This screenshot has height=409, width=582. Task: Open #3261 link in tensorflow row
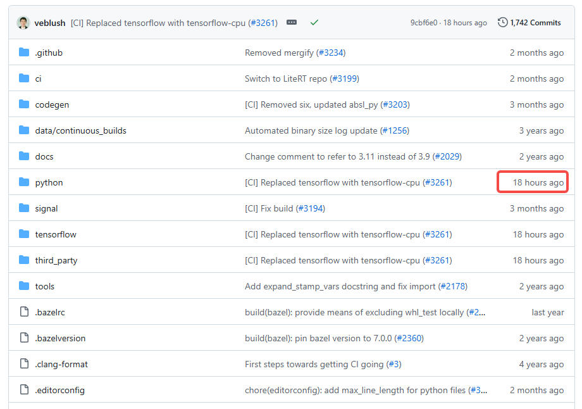click(x=437, y=235)
